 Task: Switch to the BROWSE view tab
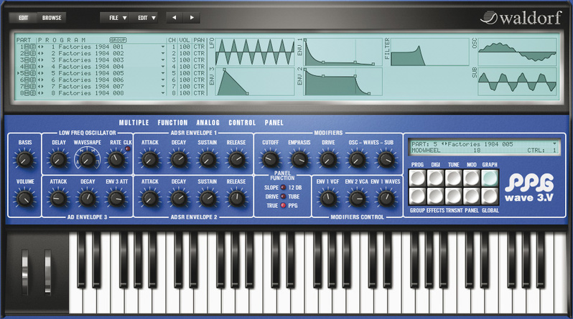[52, 17]
